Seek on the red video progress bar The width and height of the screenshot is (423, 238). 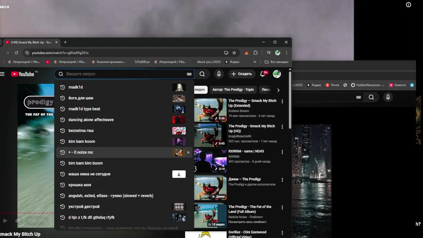(27, 213)
